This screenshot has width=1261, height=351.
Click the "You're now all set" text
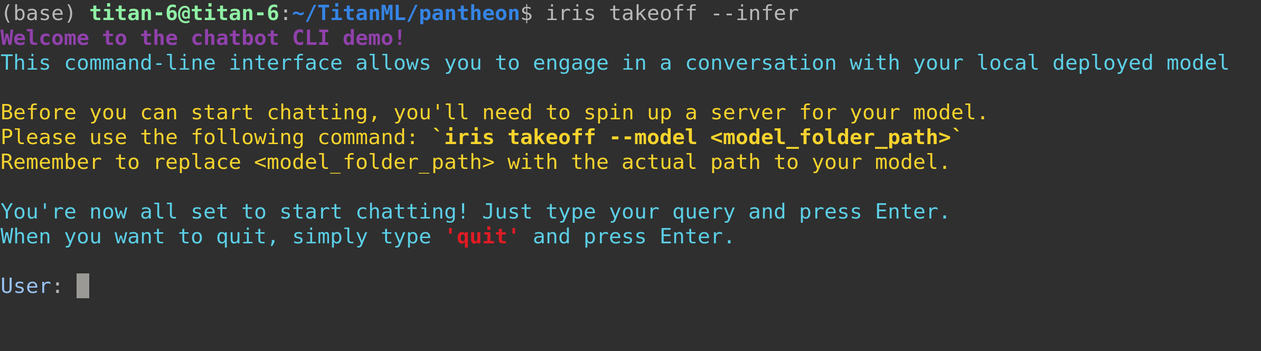[114, 212]
